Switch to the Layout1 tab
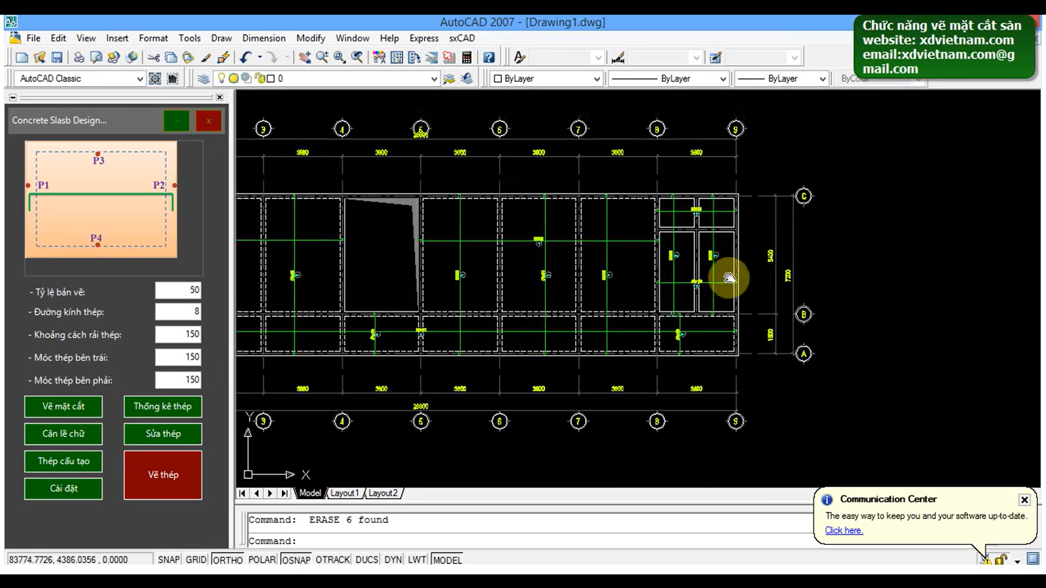 (344, 493)
